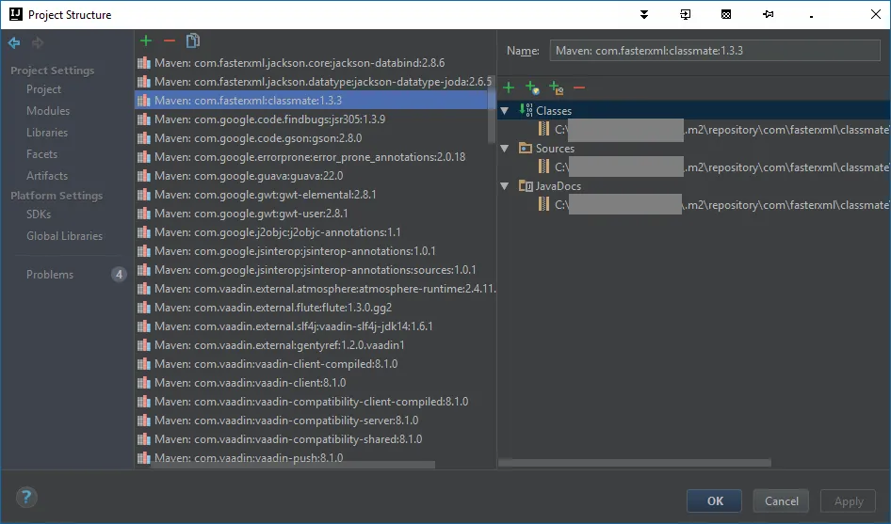The width and height of the screenshot is (891, 524).
Task: Click library icon beside jackson-databind:2.8.6
Action: point(144,63)
